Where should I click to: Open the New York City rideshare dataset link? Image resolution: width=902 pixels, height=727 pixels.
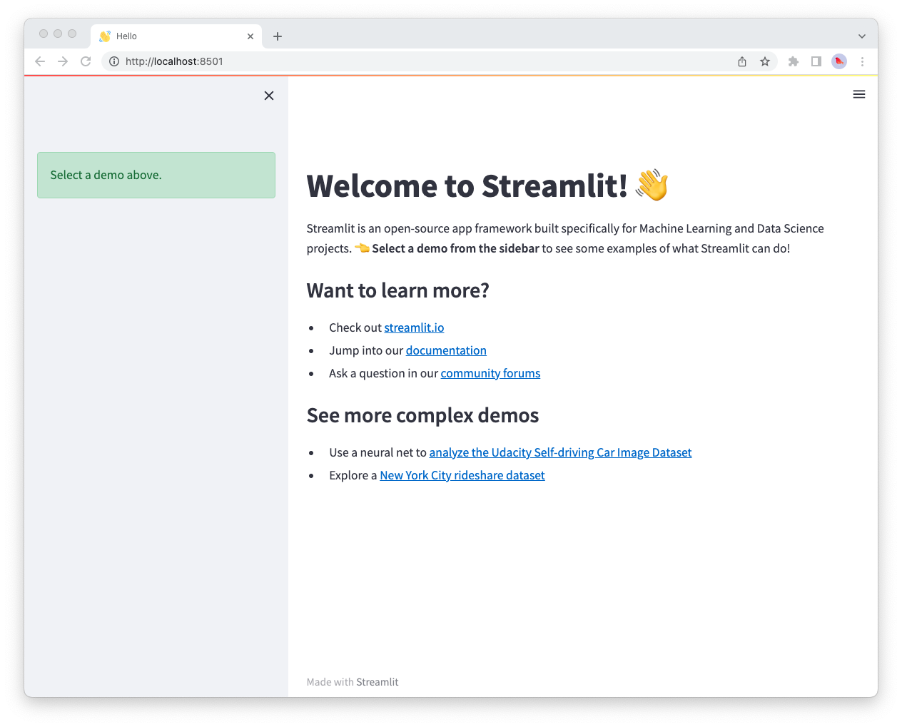(462, 475)
